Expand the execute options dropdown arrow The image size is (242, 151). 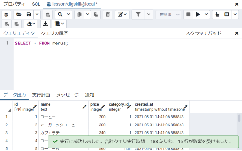[206, 15]
